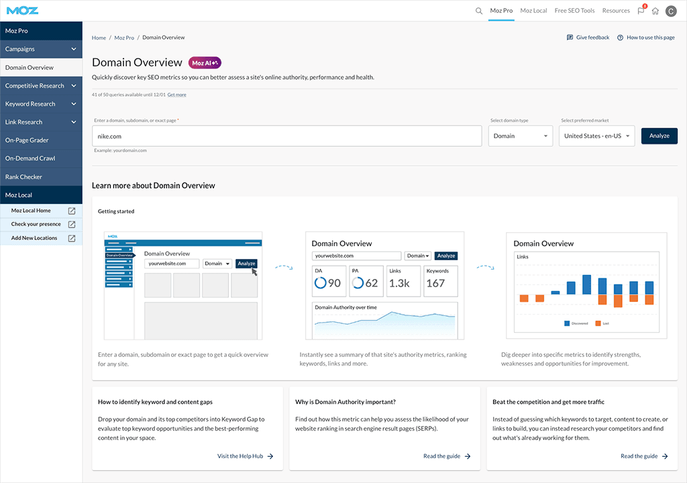Go to the home house icon
Viewport: 687px width, 483px height.
655,11
